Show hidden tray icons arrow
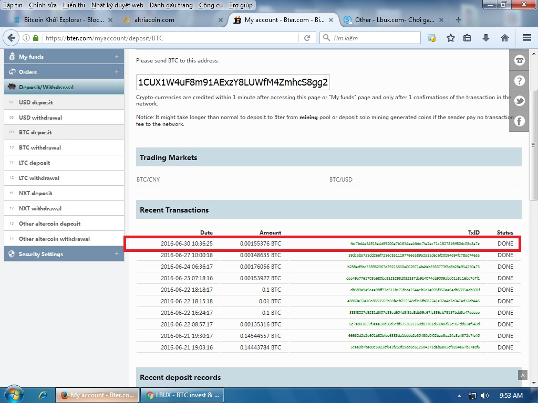The height and width of the screenshot is (403, 538). (x=459, y=396)
